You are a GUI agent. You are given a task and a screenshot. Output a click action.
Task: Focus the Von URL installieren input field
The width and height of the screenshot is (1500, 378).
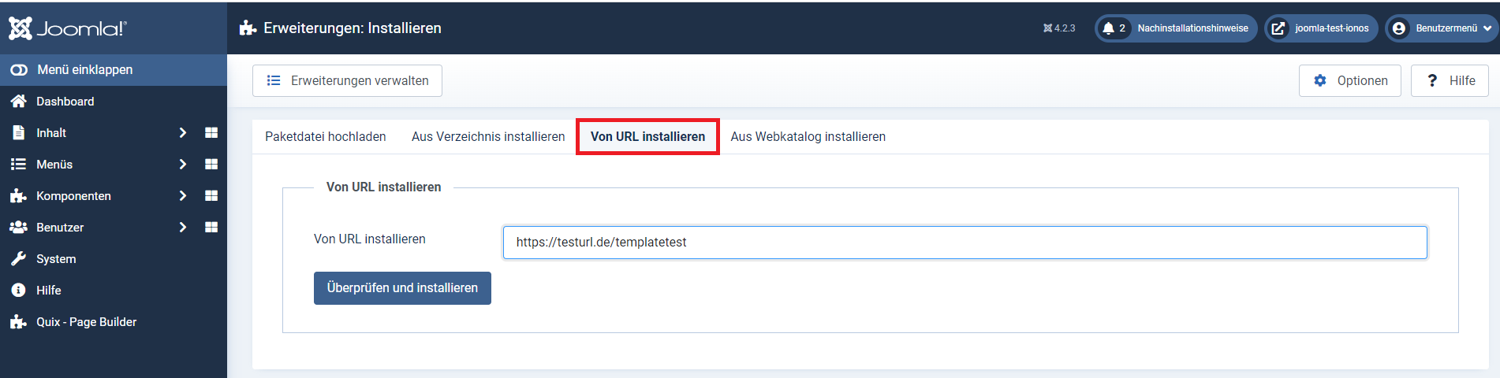coord(965,243)
